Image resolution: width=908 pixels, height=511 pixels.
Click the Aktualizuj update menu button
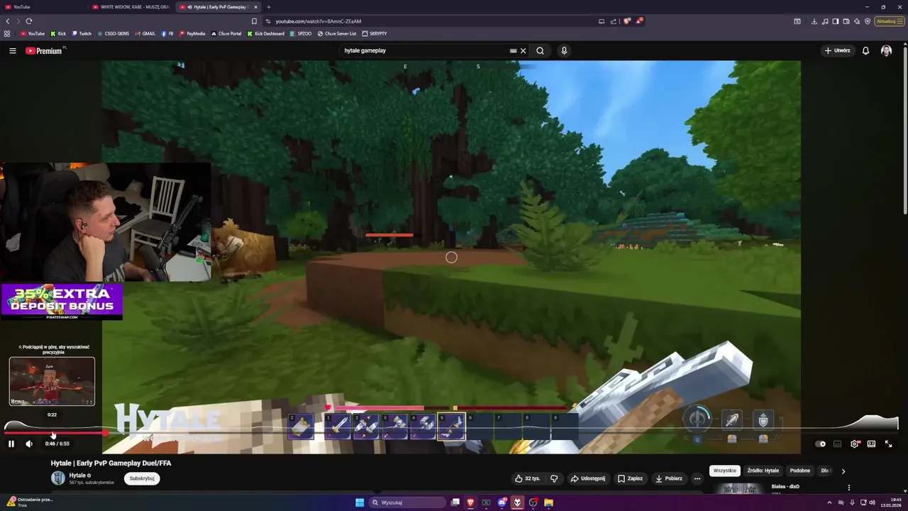[889, 21]
